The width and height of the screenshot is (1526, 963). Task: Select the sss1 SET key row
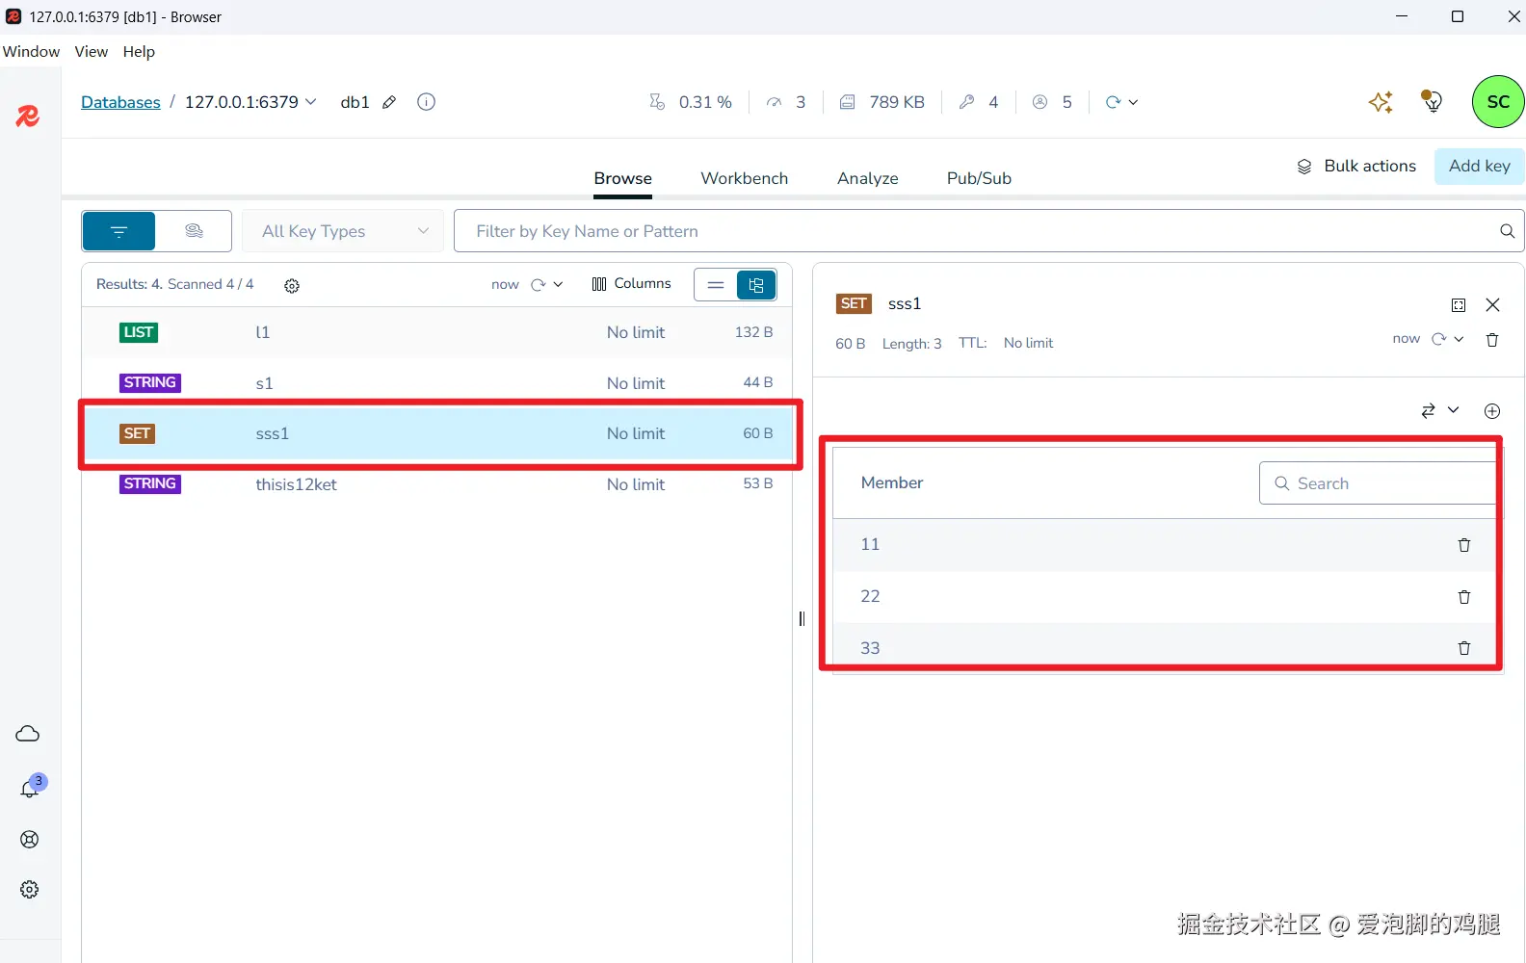point(436,433)
